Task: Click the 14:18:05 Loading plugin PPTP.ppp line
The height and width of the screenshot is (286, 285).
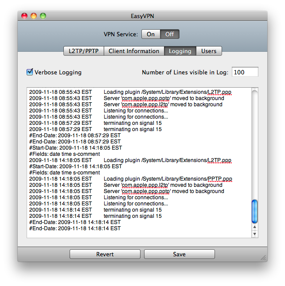Action: point(131,179)
